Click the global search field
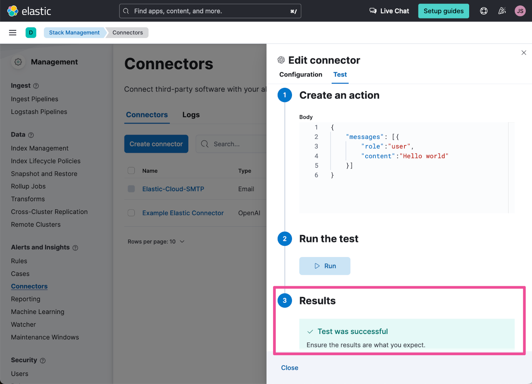 point(210,11)
